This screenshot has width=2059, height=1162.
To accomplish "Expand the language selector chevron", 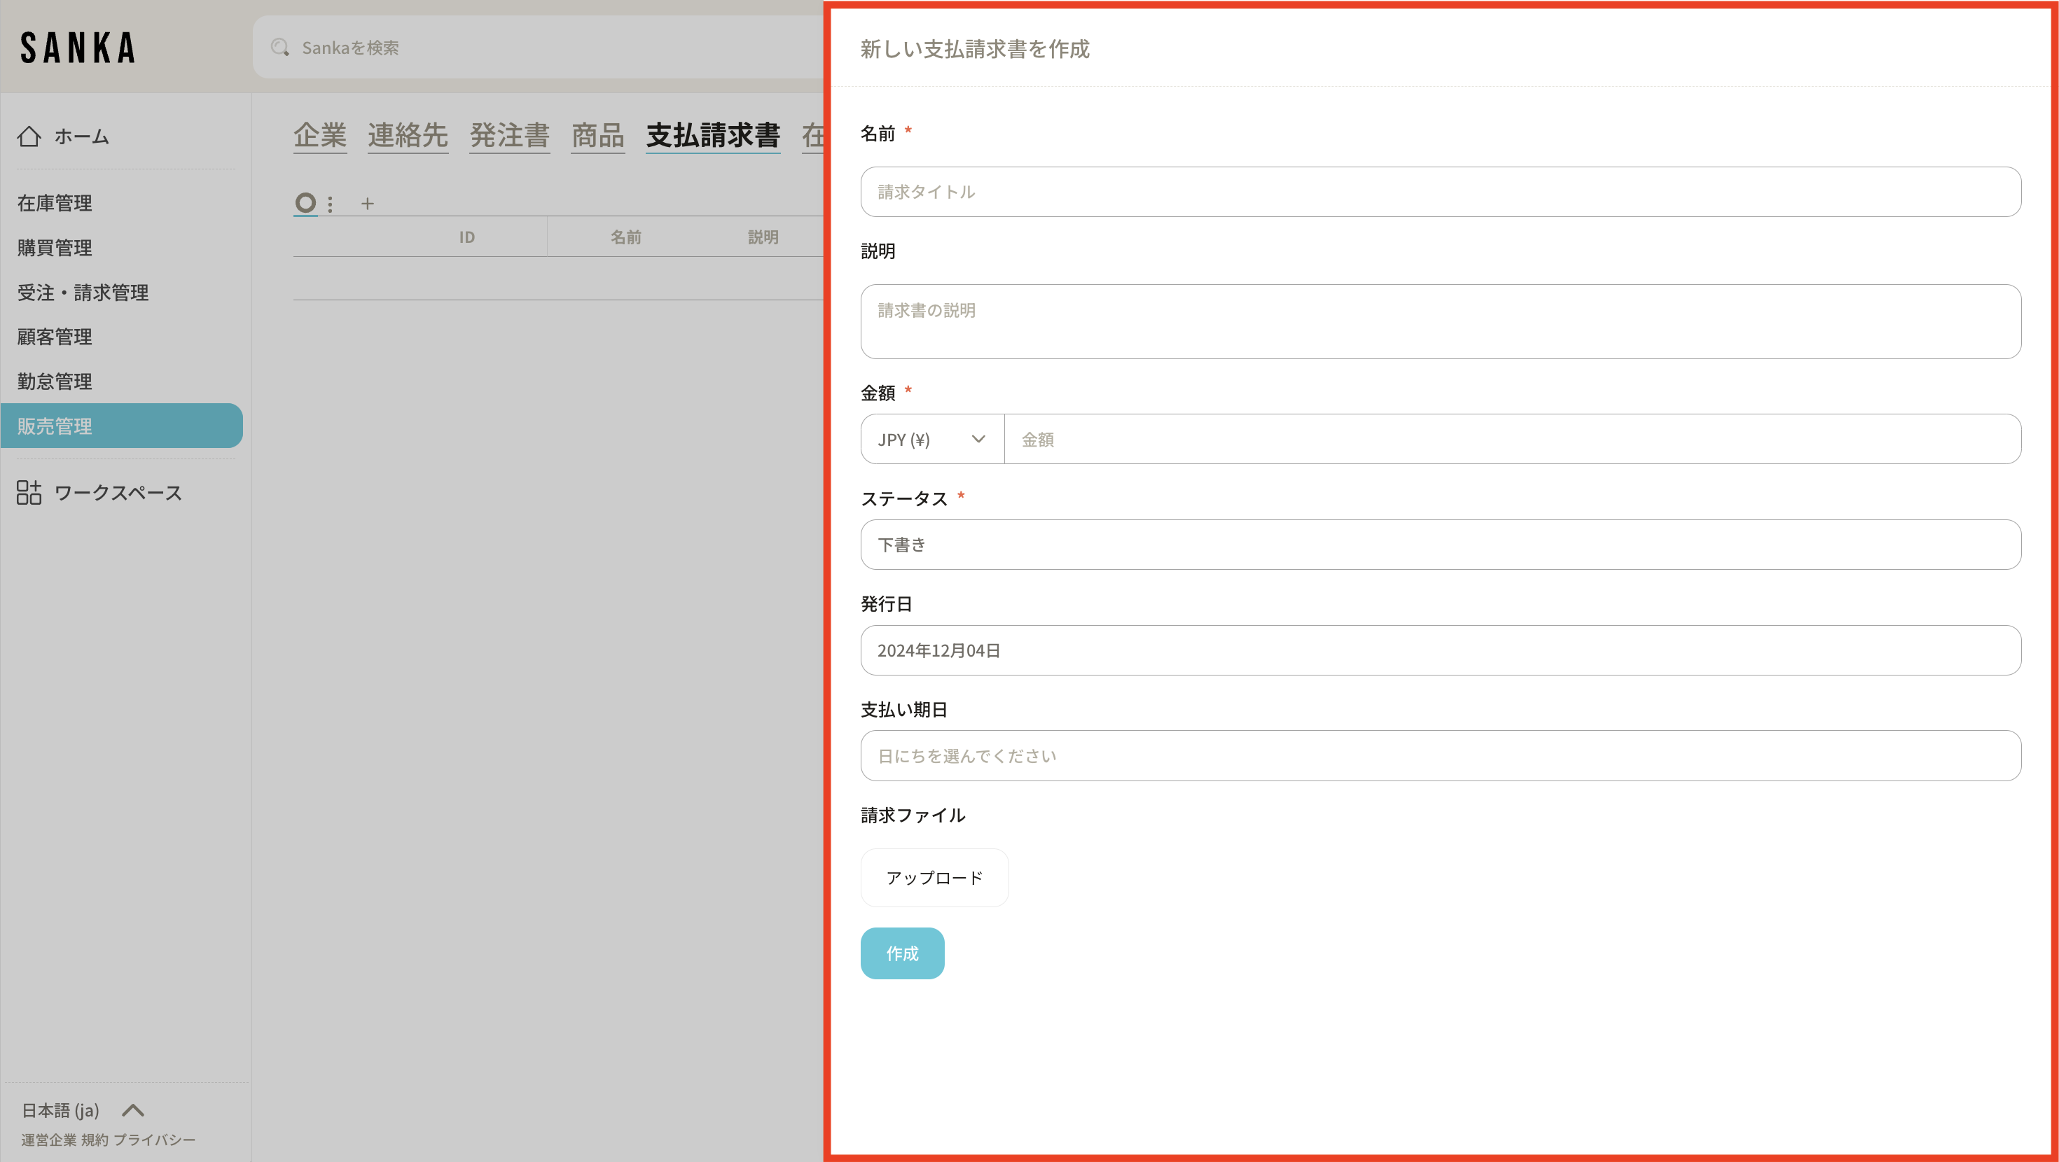I will tap(132, 1110).
